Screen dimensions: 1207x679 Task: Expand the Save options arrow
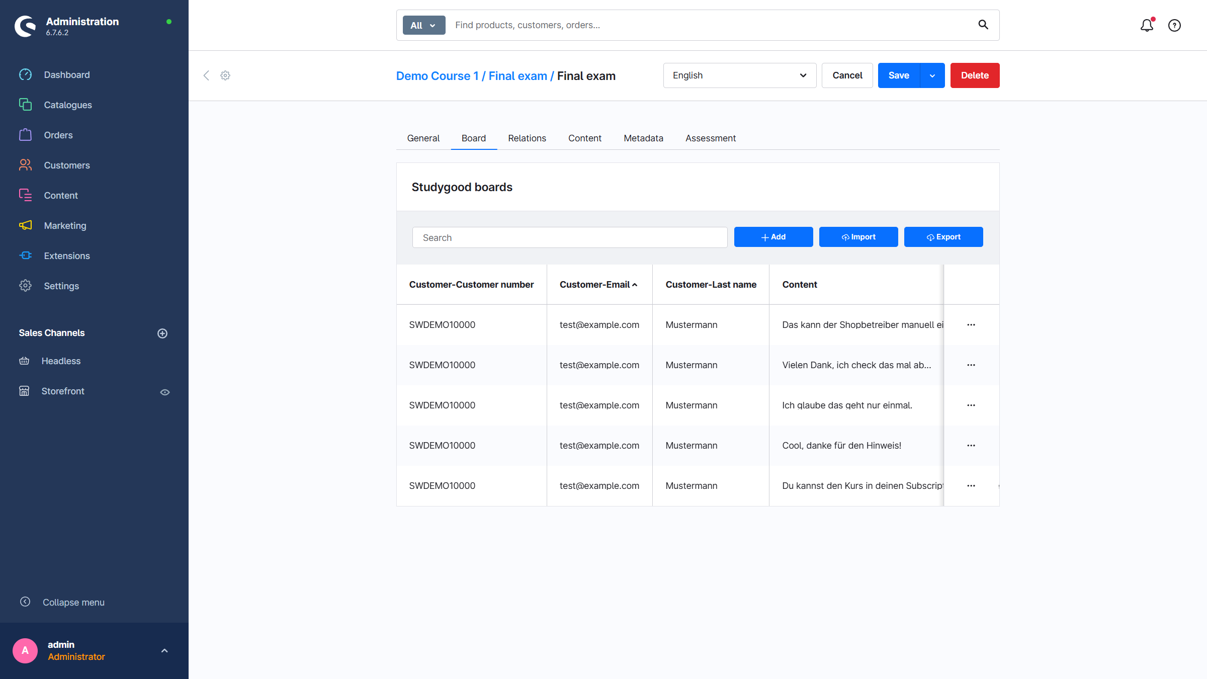point(932,75)
